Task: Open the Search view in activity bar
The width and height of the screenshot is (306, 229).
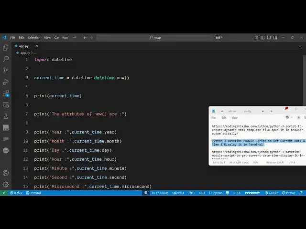Action: (x=6, y=59)
